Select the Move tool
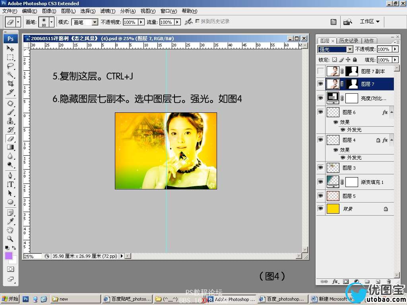Image resolution: width=407 pixels, height=305 pixels. [10, 48]
